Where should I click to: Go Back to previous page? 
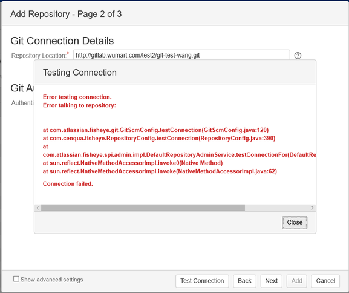click(x=244, y=281)
